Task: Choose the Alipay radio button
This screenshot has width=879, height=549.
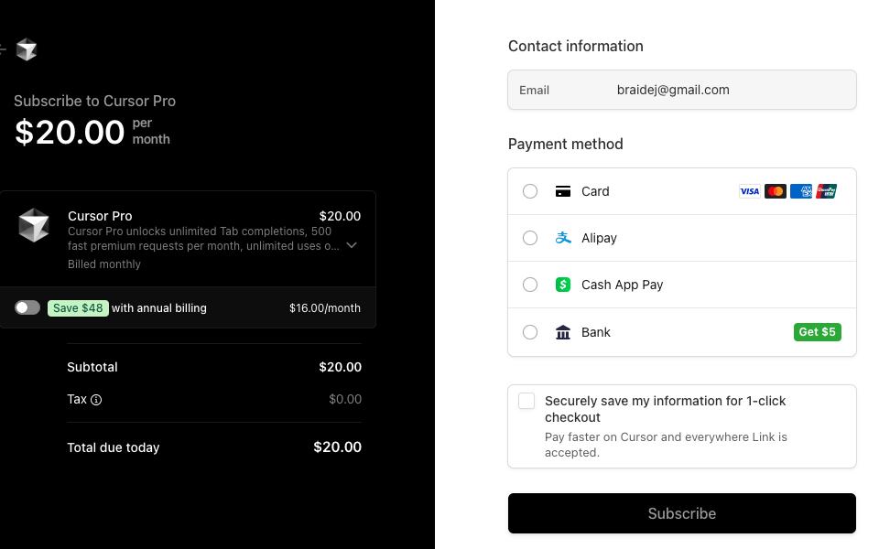Action: click(530, 238)
